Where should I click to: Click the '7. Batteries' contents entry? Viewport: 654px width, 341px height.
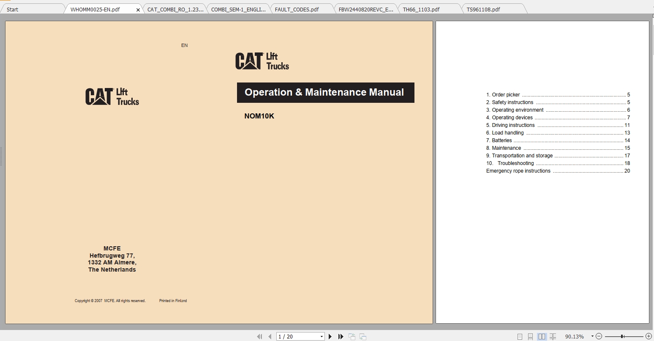pos(558,140)
